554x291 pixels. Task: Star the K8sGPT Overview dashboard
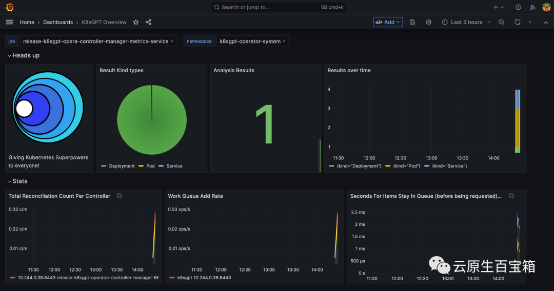136,22
